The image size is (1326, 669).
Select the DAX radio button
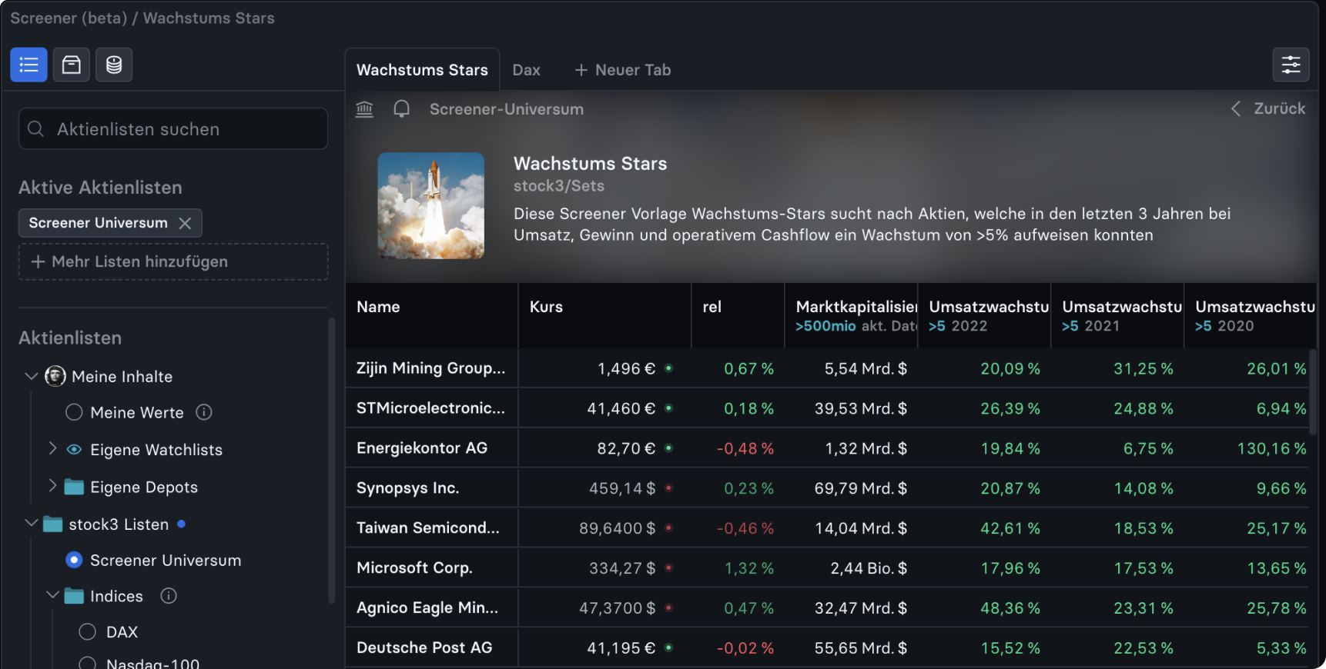tap(88, 631)
